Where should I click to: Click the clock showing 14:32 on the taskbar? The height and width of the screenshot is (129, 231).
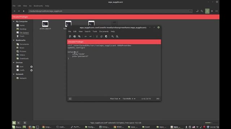pos(213,127)
